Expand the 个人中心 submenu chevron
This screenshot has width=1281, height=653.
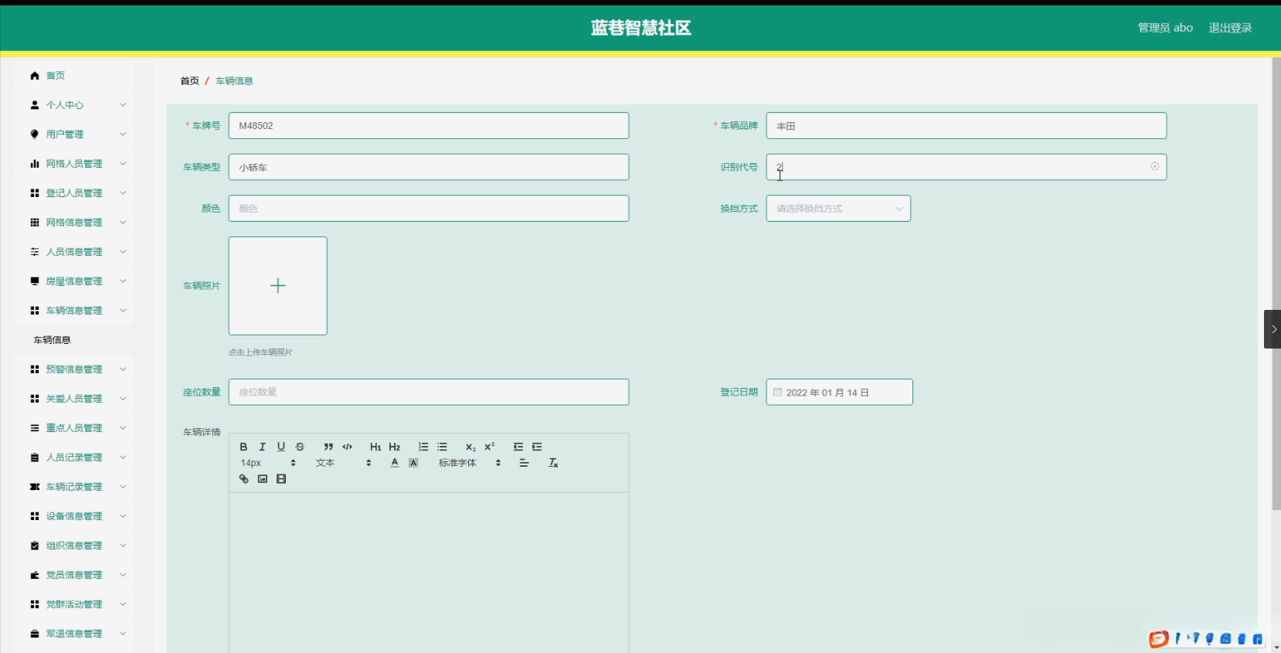[123, 105]
